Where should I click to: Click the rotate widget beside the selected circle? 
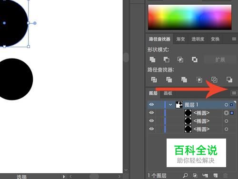35,23
